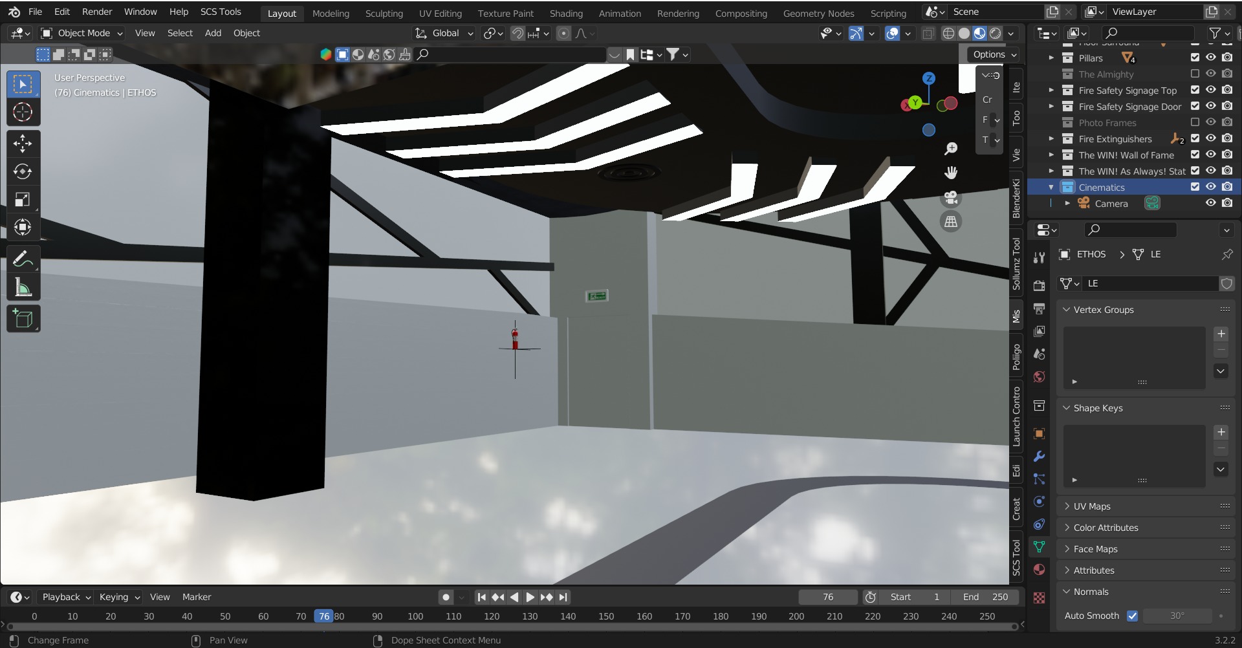Switch to the Geometry Nodes workspace tab
Screen dimensions: 1242x648
818,13
